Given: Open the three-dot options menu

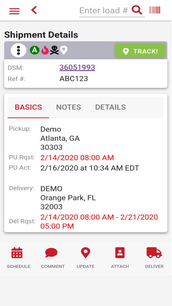Looking at the screenshot, I should click(x=18, y=50).
